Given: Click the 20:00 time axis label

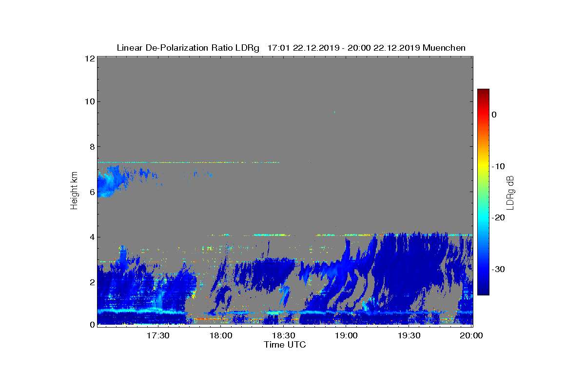Looking at the screenshot, I should click(471, 336).
